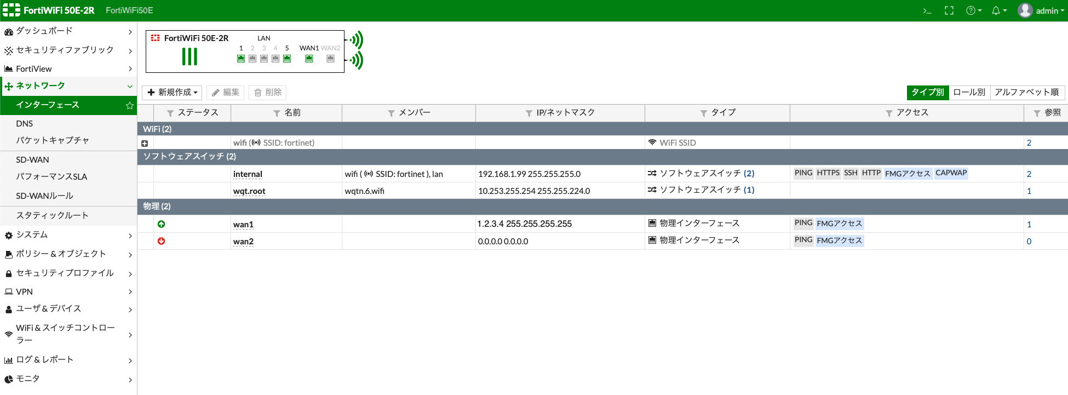Screen dimensions: 1068x395
Task: Click wan1 green up status icon
Action: tap(161, 224)
